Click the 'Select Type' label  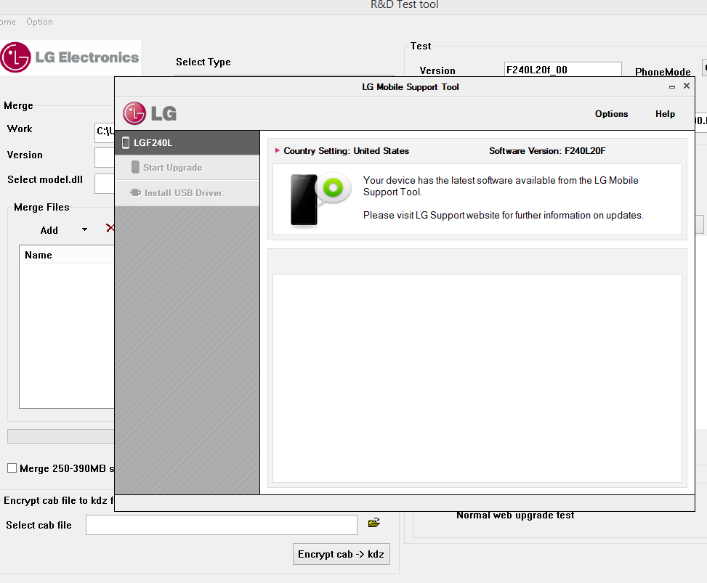point(203,62)
